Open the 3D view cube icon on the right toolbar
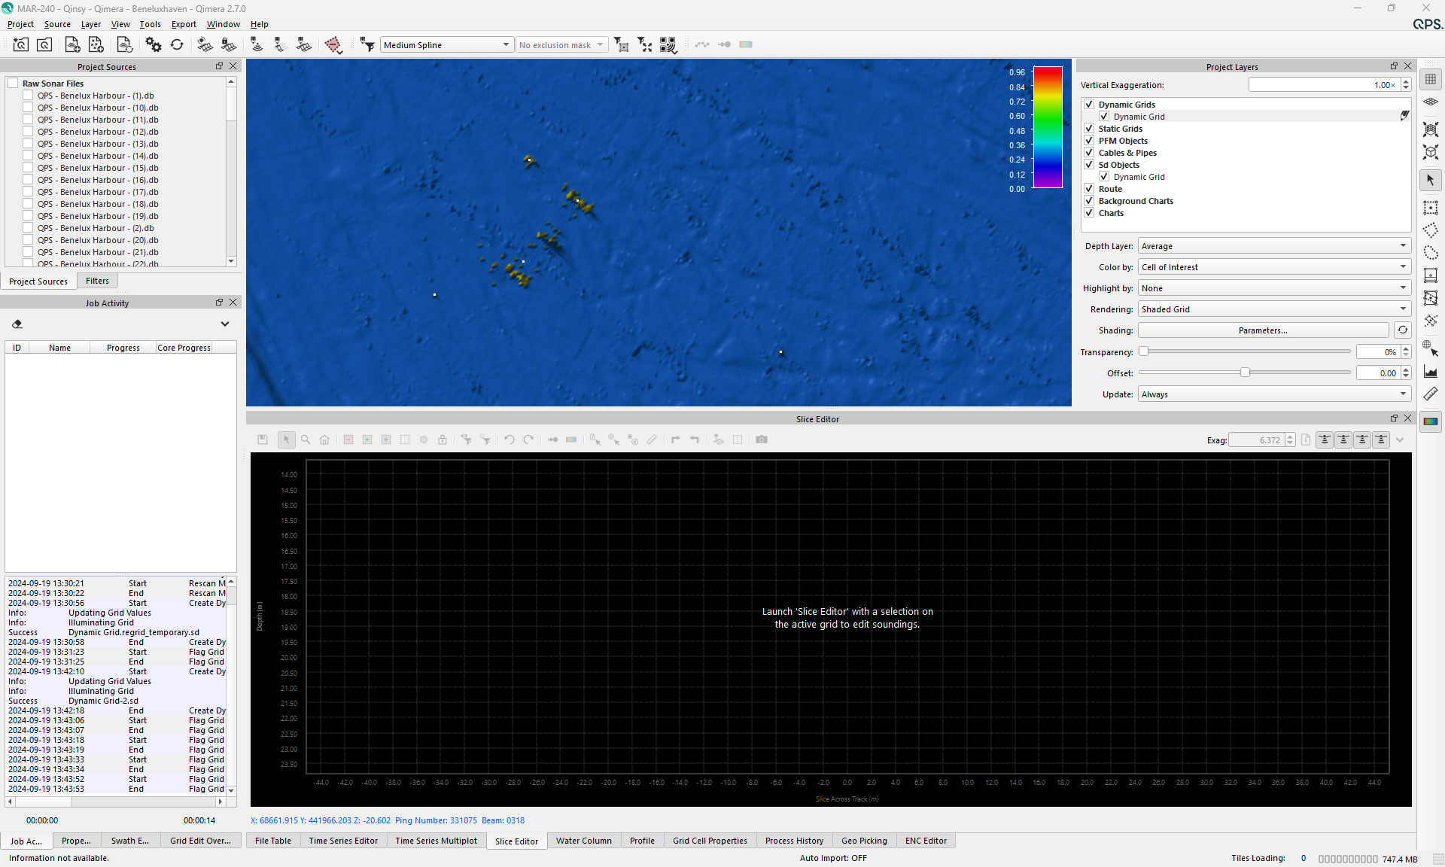This screenshot has height=867, width=1445. [1432, 152]
